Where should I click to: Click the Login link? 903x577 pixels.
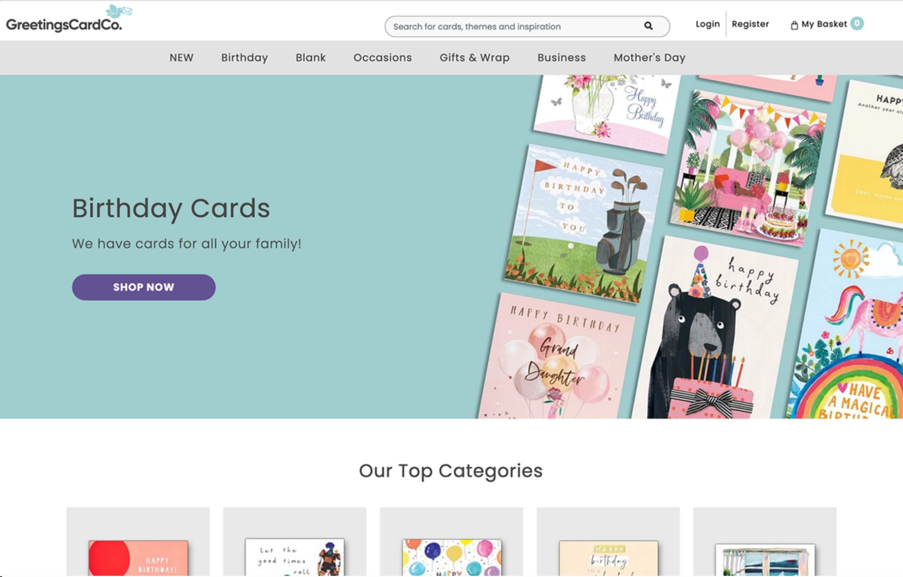click(708, 24)
